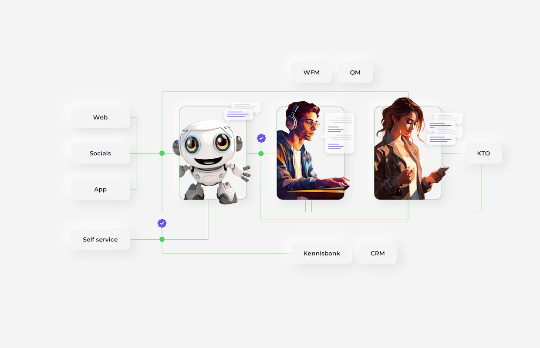Viewport: 540px width, 348px height.
Task: Open the Kennisbank box
Action: 322,253
